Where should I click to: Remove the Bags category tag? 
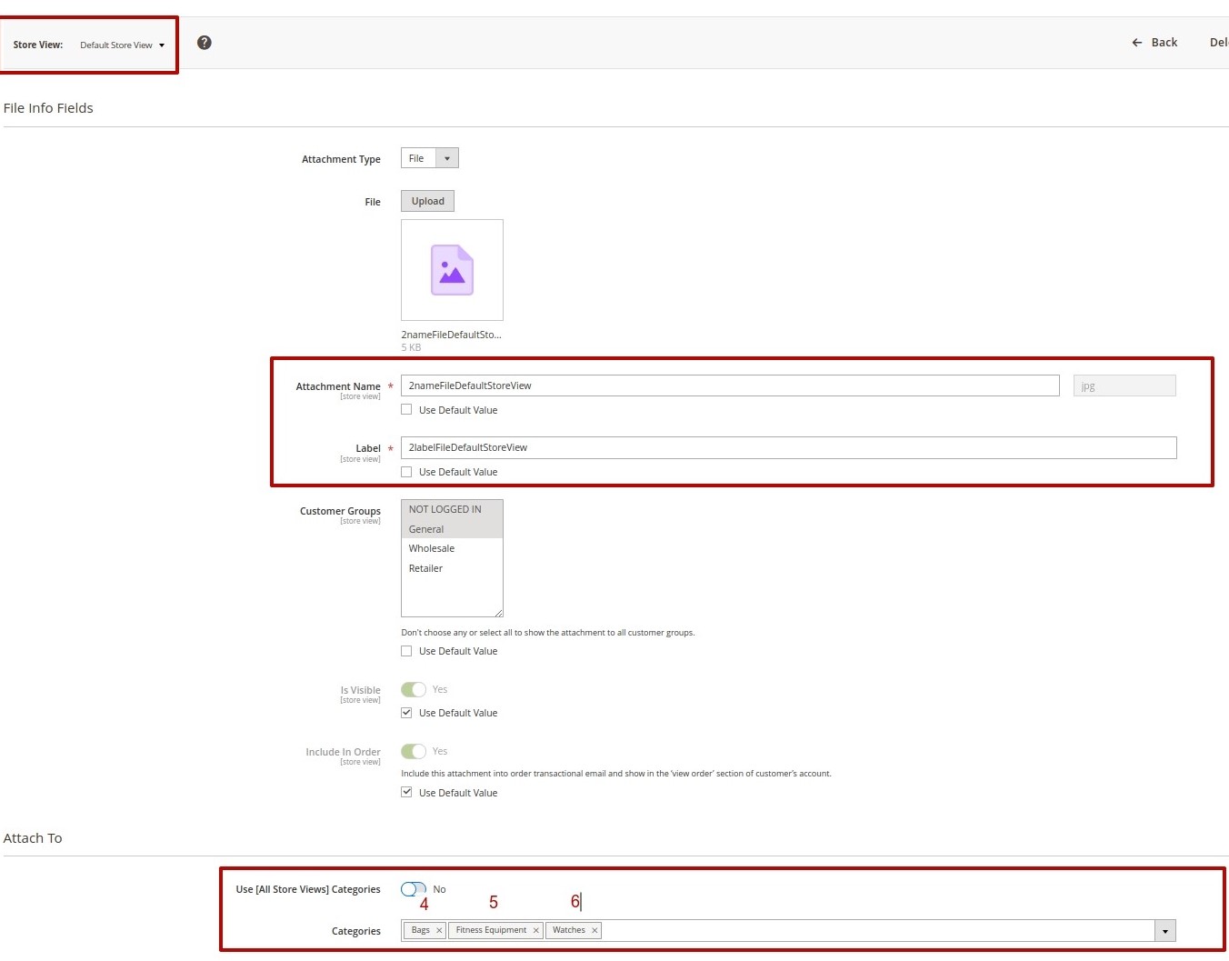tap(439, 930)
